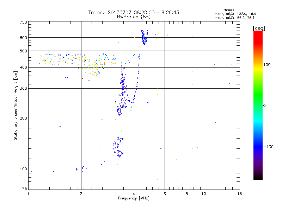Click the y-axis '750' tick label
The width and height of the screenshot is (282, 211).
tap(23, 22)
